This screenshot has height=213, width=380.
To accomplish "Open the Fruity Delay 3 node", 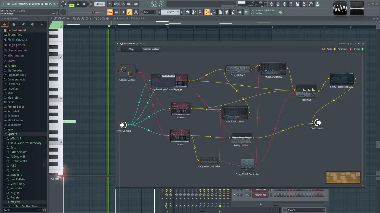I will point(238,69).
